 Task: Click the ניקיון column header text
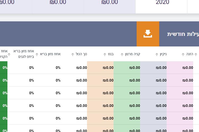tap(163, 54)
